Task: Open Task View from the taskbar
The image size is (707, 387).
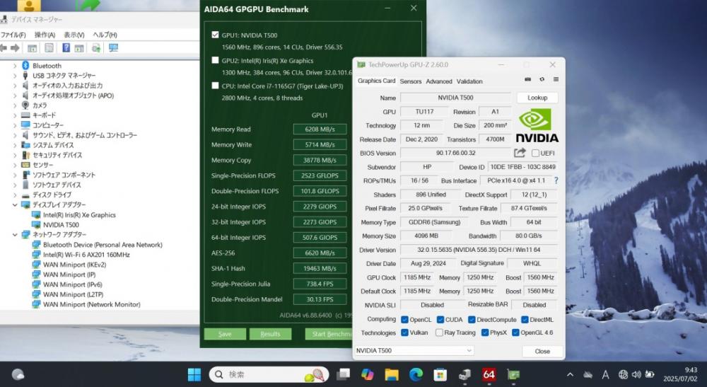Action: (x=343, y=374)
